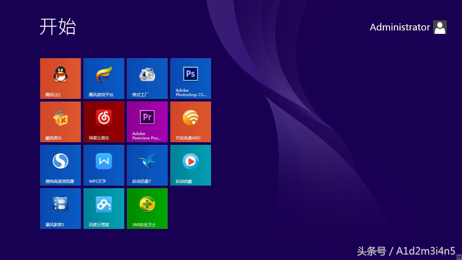
Task: Click the Administrator account name
Action: 400,27
